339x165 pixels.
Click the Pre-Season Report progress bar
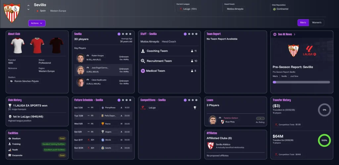[301, 82]
